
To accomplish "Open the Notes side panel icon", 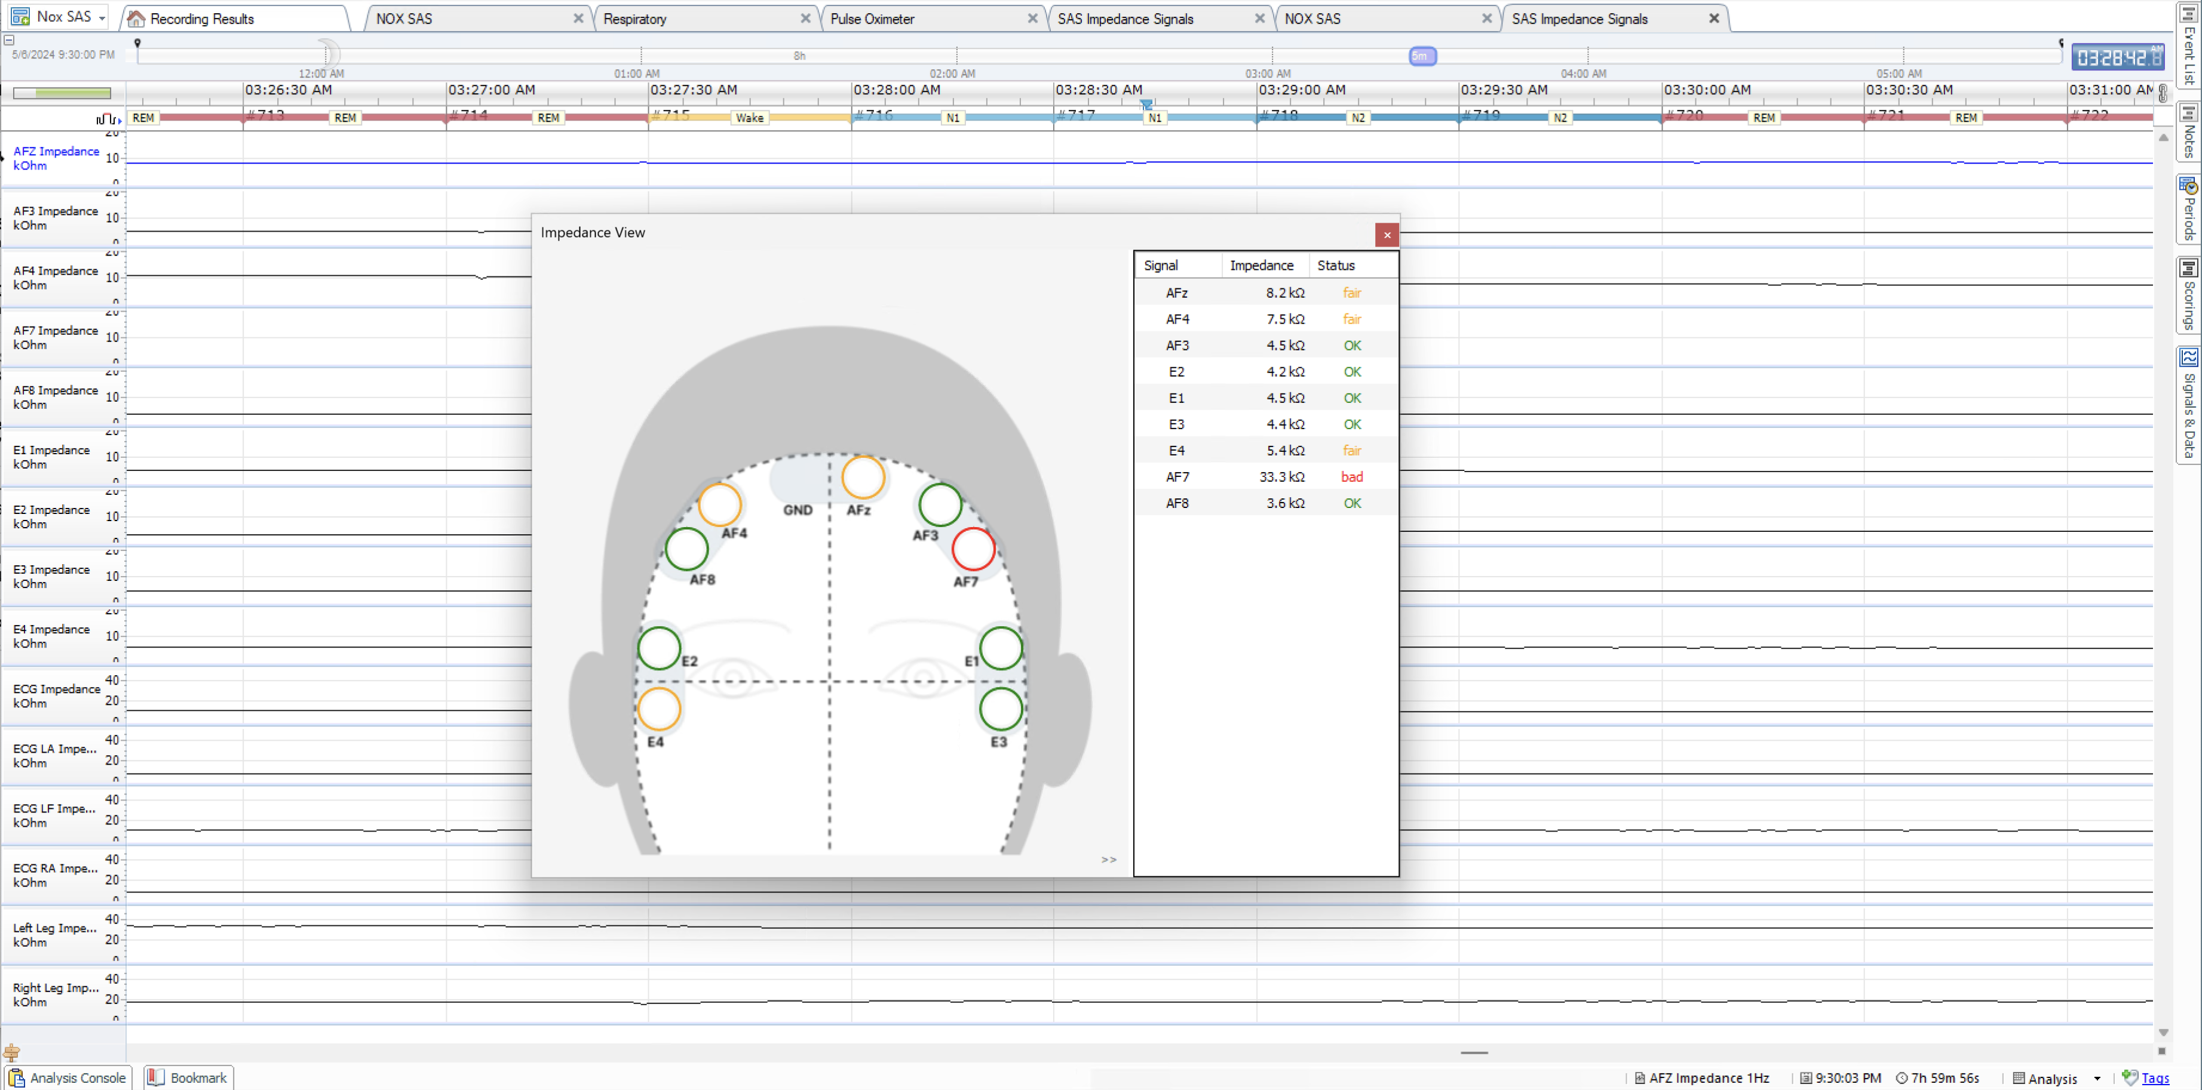I will [x=2188, y=112].
